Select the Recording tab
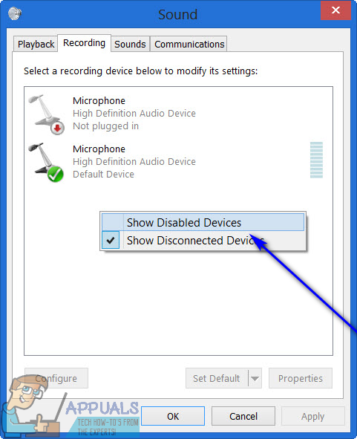This screenshot has height=439, width=357. [84, 43]
